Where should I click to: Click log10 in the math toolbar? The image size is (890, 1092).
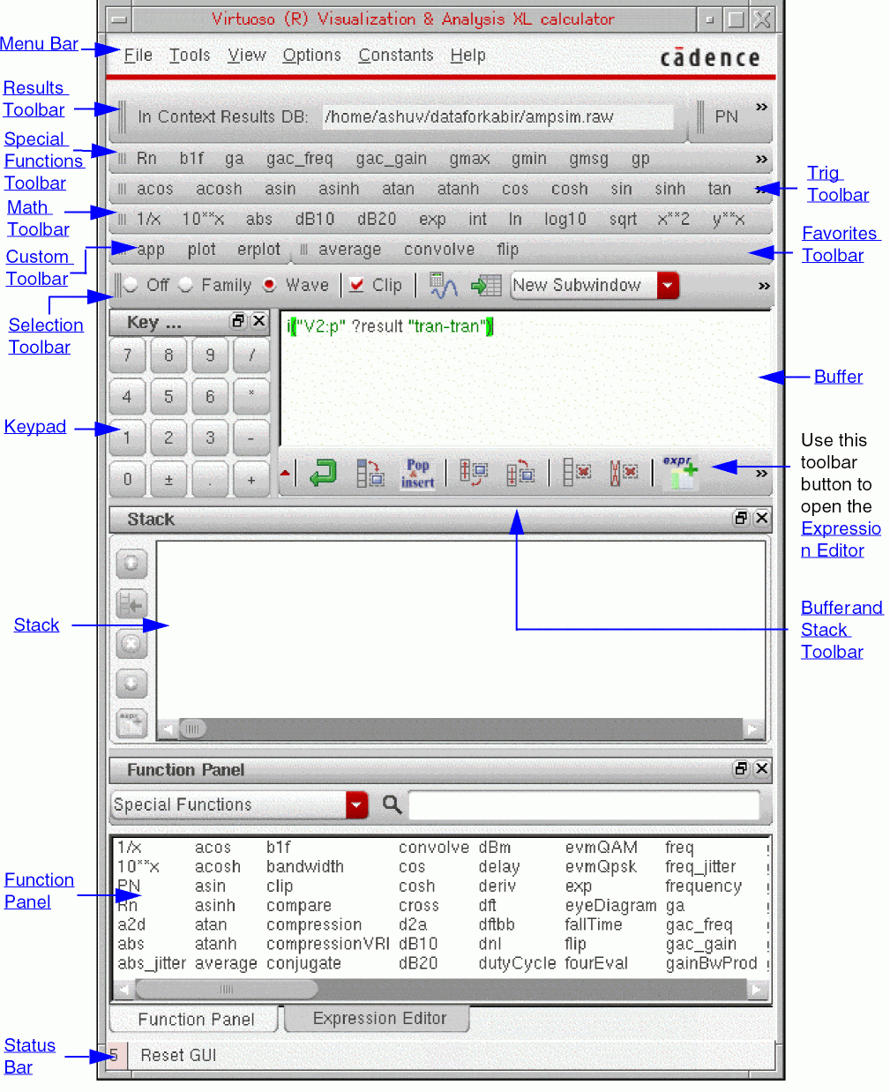(x=565, y=219)
